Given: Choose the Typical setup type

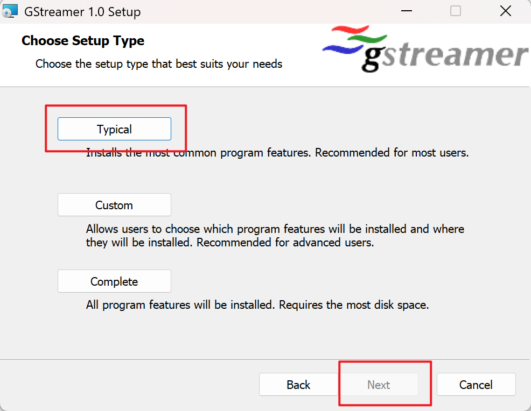Looking at the screenshot, I should (114, 129).
